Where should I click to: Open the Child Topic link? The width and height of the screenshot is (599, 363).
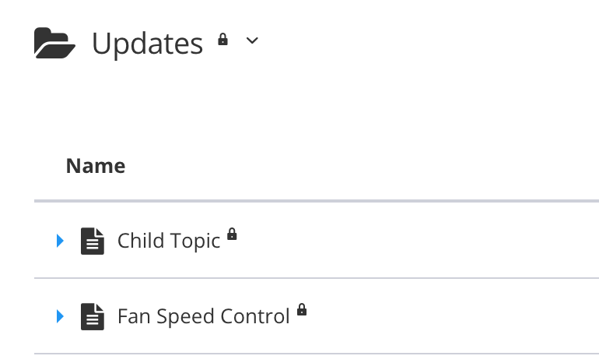169,241
